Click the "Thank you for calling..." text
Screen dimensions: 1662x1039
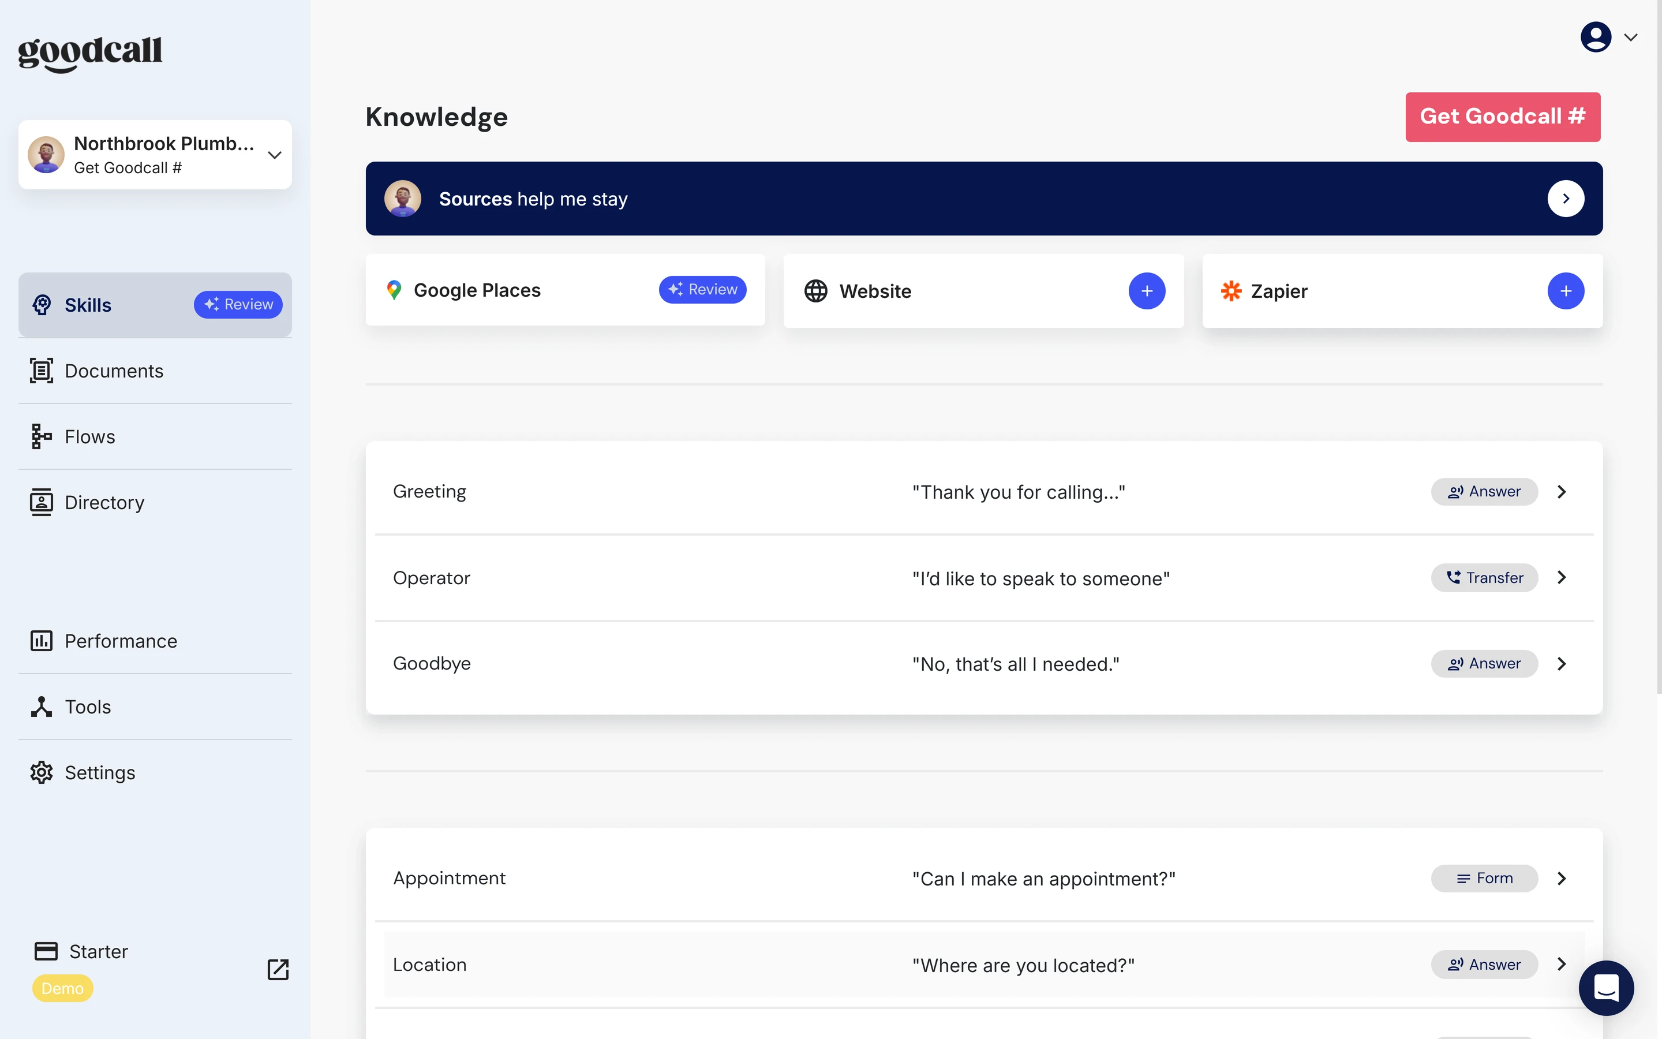(1019, 492)
